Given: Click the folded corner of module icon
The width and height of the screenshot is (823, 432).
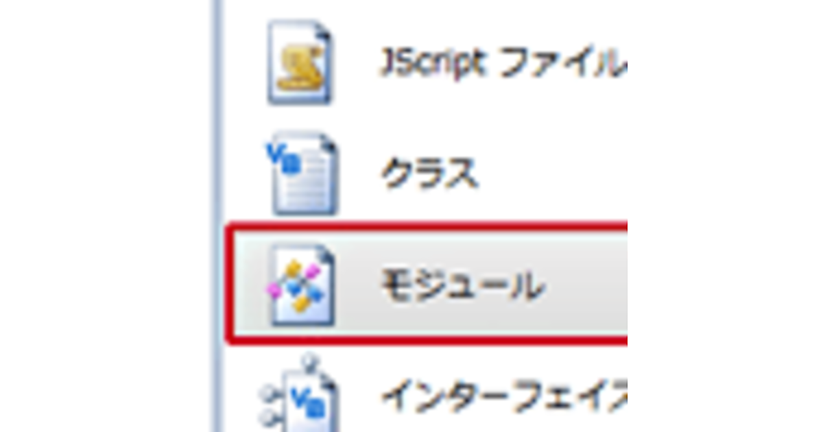Looking at the screenshot, I should pyautogui.click(x=324, y=256).
